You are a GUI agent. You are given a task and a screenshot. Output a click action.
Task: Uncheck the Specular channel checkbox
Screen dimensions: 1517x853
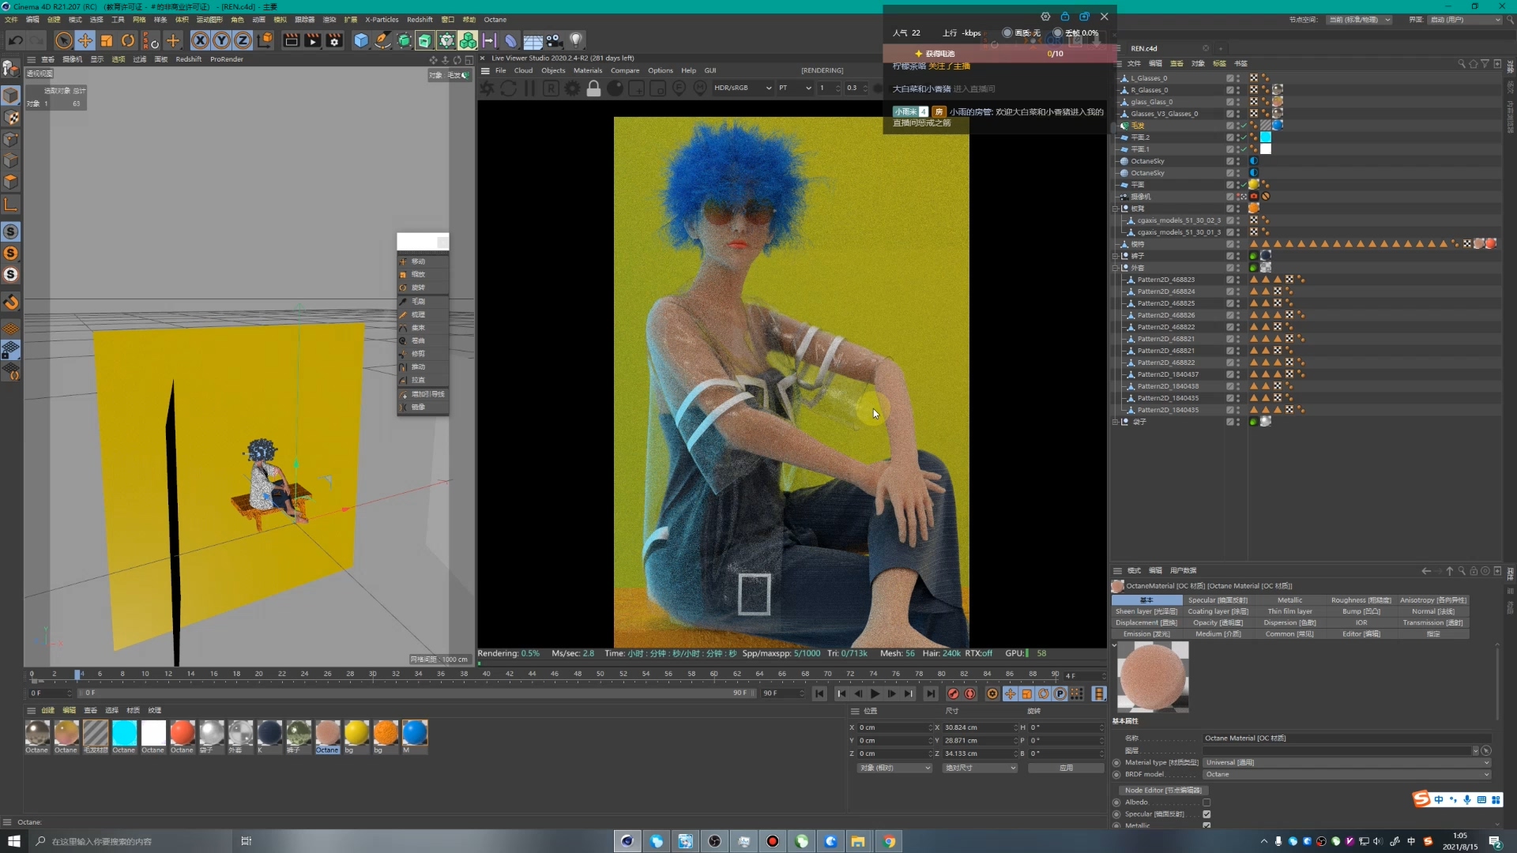click(x=1206, y=814)
